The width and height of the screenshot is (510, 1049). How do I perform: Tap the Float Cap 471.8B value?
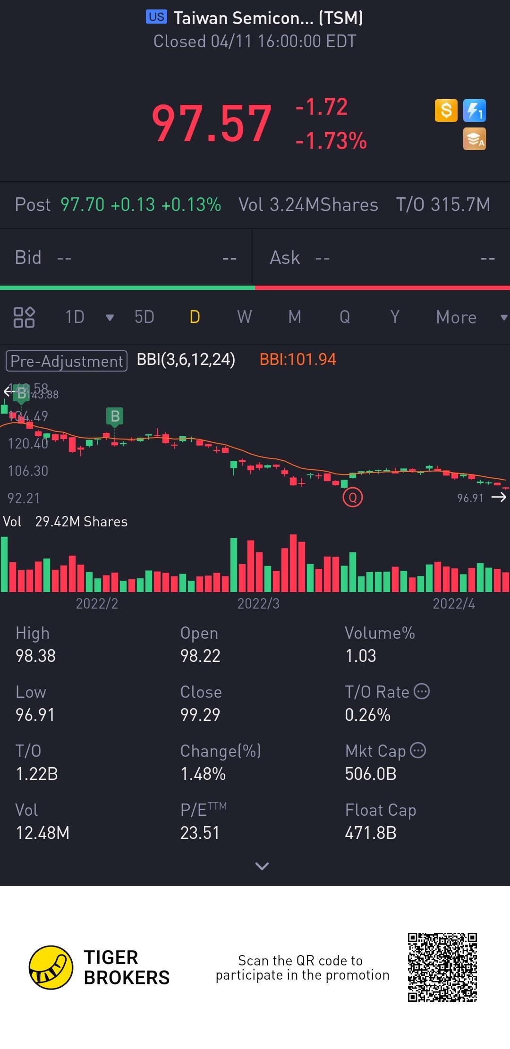click(x=371, y=833)
